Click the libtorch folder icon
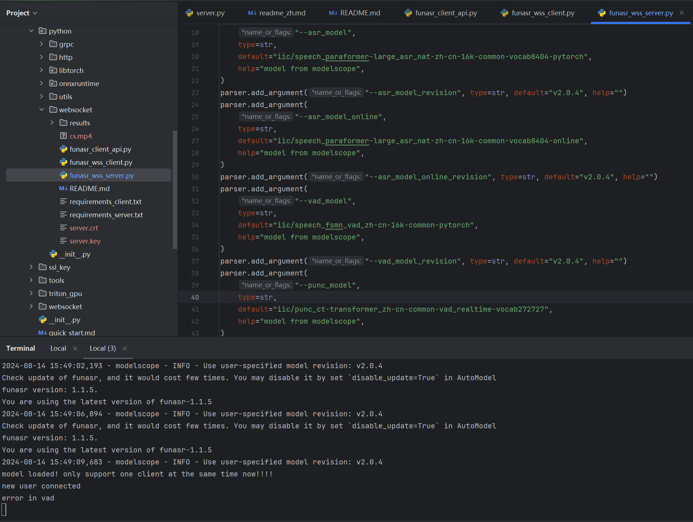693x522 pixels. (x=53, y=70)
